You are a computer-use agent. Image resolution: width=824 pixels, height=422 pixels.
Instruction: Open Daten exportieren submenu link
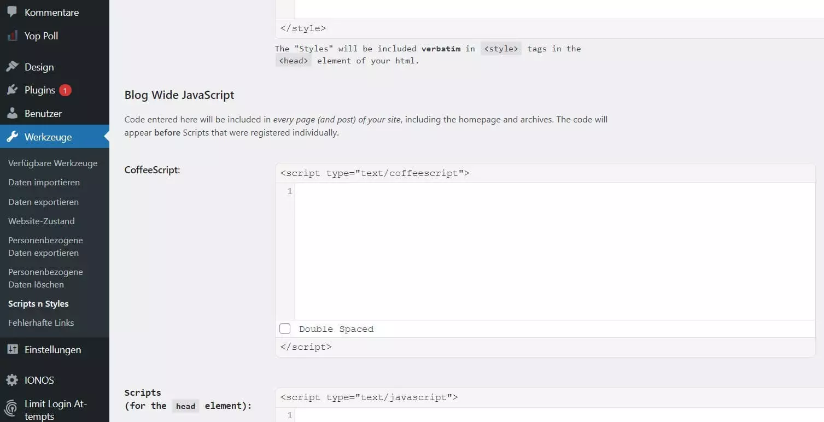pos(43,202)
